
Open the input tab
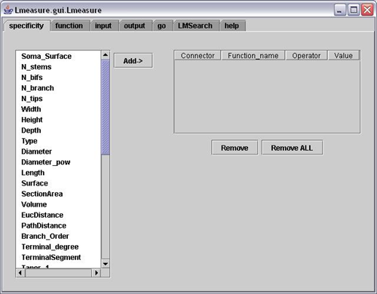click(103, 26)
